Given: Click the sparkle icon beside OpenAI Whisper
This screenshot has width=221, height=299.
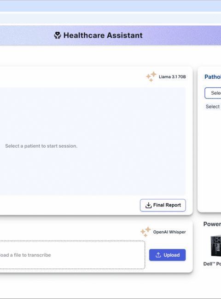Looking at the screenshot, I should [145, 232].
